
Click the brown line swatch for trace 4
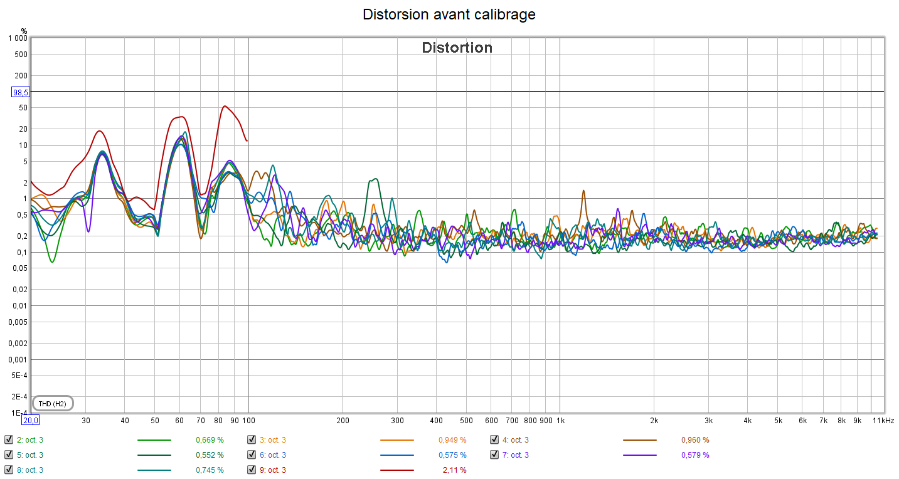pos(639,440)
